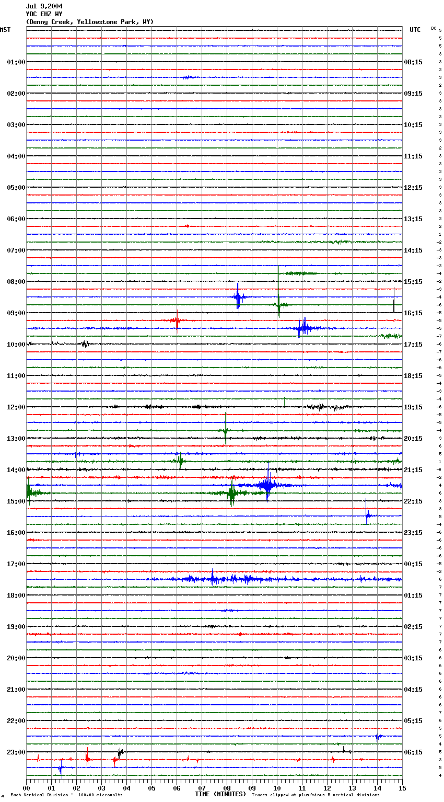Click the "DC" column header

click(x=434, y=28)
